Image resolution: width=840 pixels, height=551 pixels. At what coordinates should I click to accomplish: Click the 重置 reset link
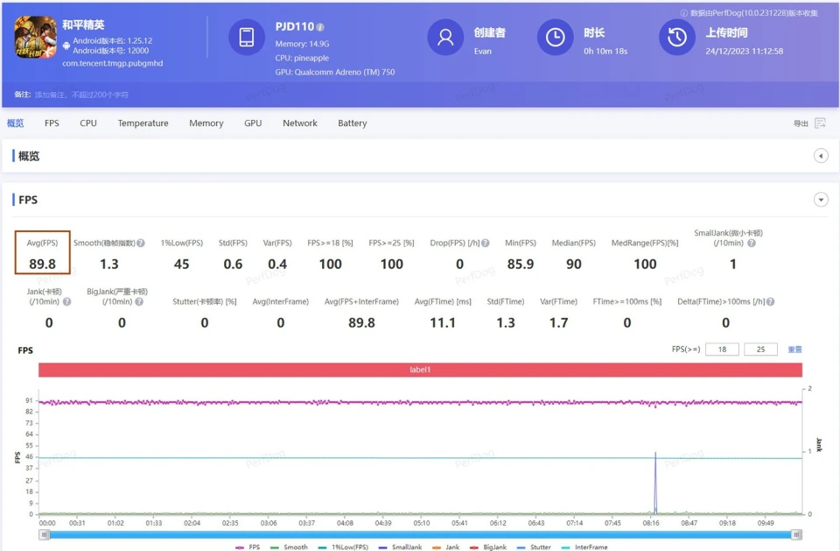[x=794, y=350]
